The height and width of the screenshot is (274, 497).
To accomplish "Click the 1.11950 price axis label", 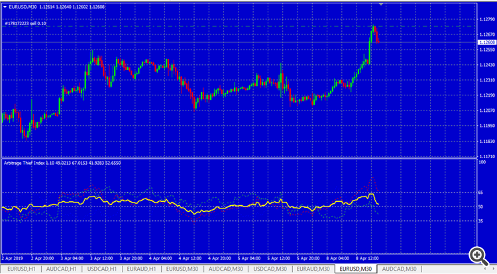I will (x=487, y=126).
